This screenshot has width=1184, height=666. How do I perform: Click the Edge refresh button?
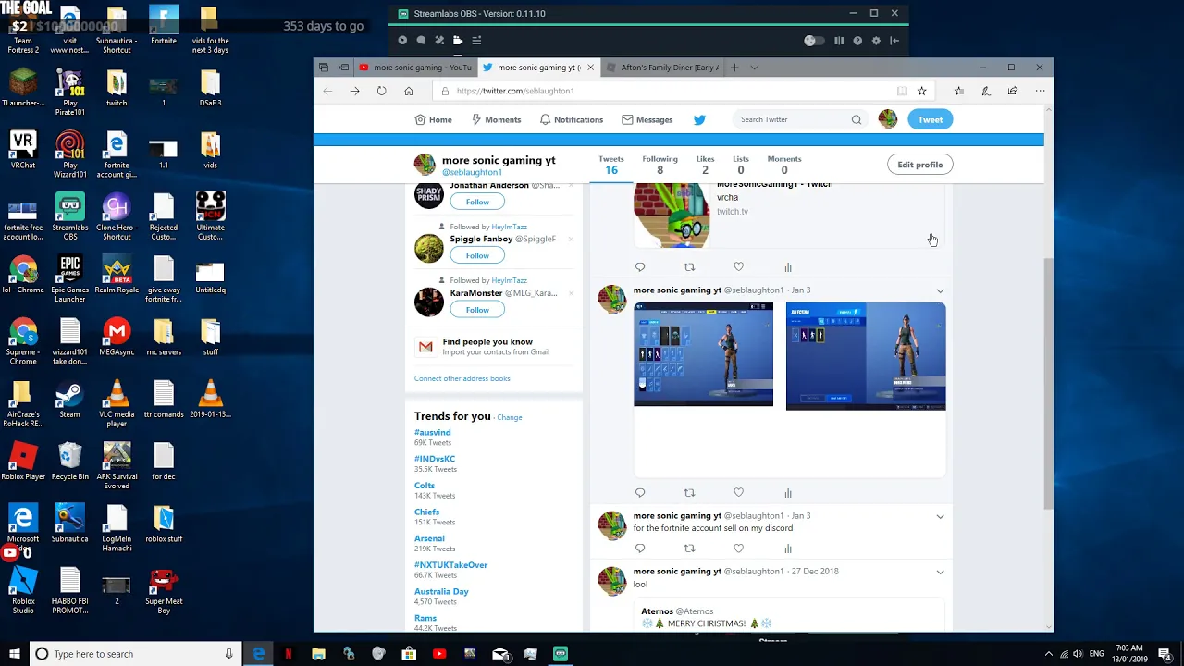[381, 91]
